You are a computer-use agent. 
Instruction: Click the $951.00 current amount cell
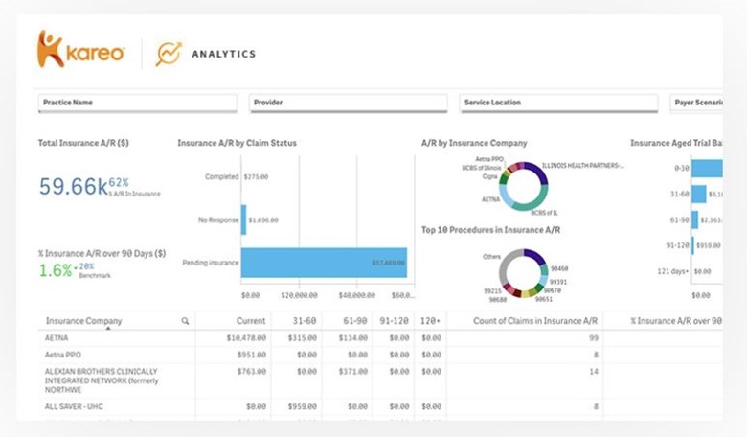(x=252, y=355)
